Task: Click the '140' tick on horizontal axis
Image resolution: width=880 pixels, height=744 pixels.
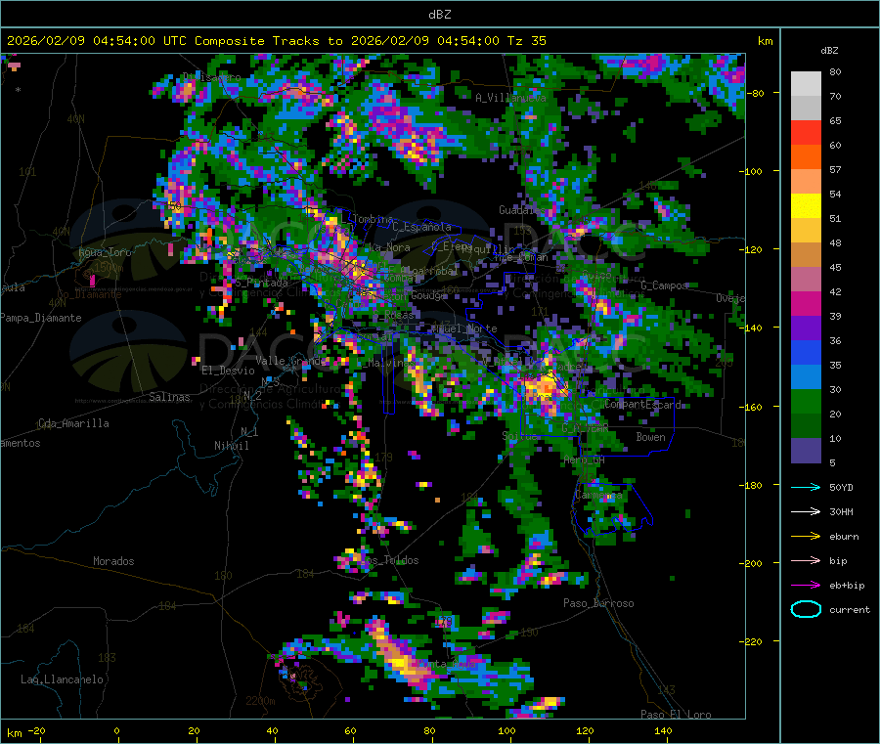Action: (x=663, y=730)
